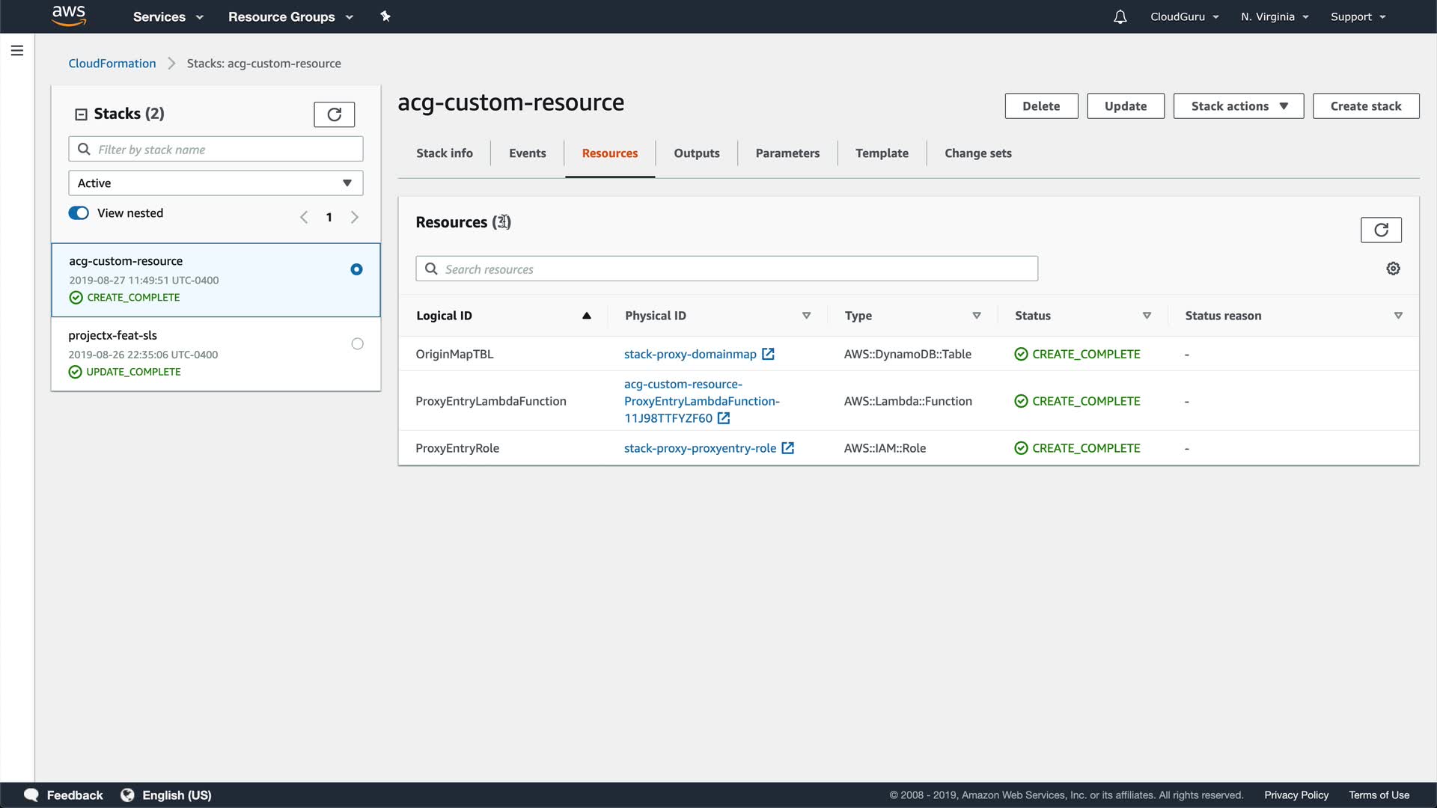Click the Create stack button
The width and height of the screenshot is (1437, 808).
1365,106
